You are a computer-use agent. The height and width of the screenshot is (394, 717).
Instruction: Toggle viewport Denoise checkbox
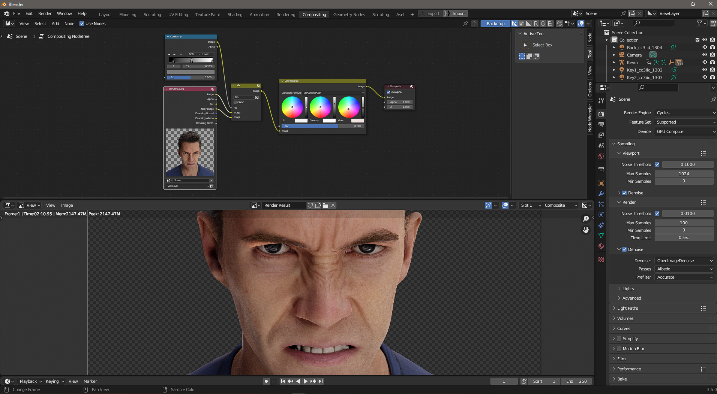pyautogui.click(x=624, y=193)
